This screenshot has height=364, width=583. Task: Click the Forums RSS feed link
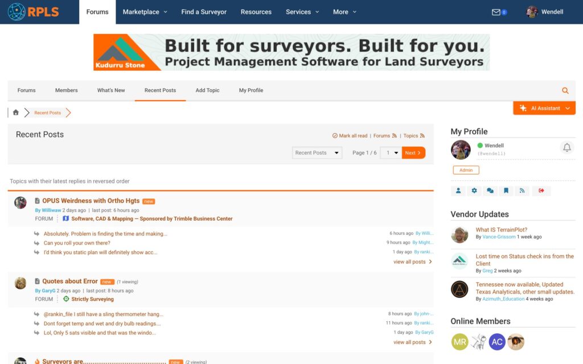point(385,136)
